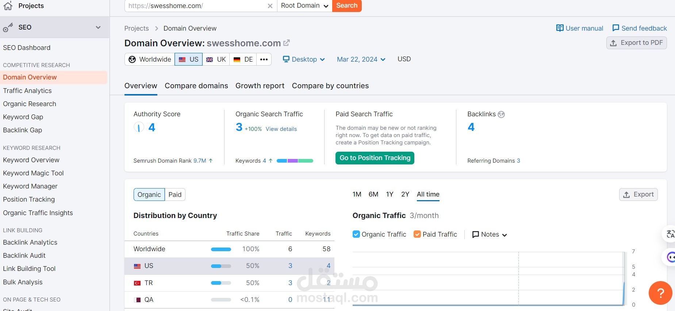675x311 pixels.
Task: Click the User manual book icon
Action: click(x=560, y=28)
